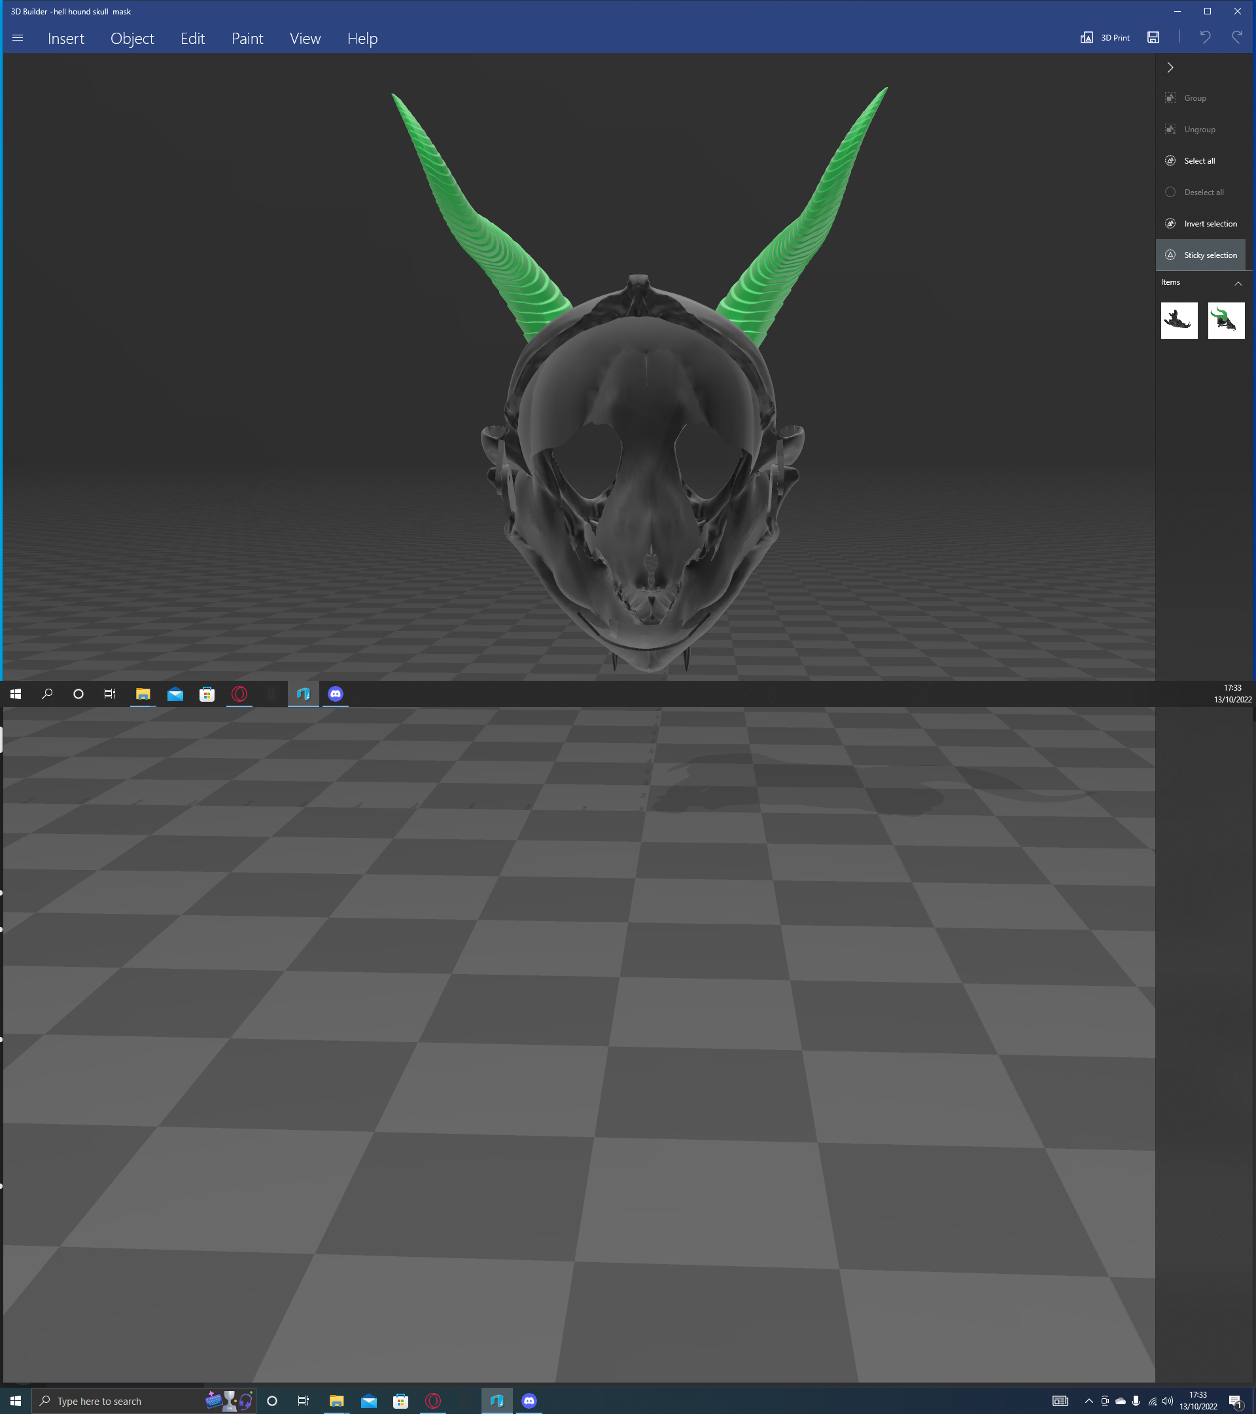Collapse the side panel with the chevron
The height and width of the screenshot is (1414, 1256).
click(x=1170, y=67)
